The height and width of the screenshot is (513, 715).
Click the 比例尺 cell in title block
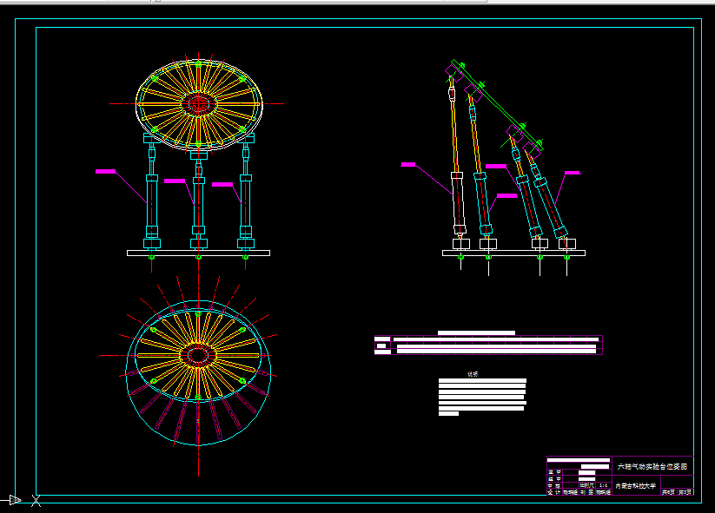click(587, 485)
